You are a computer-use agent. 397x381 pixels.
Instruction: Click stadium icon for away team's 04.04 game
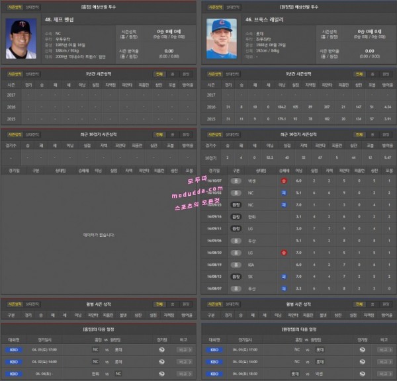(x=363, y=373)
